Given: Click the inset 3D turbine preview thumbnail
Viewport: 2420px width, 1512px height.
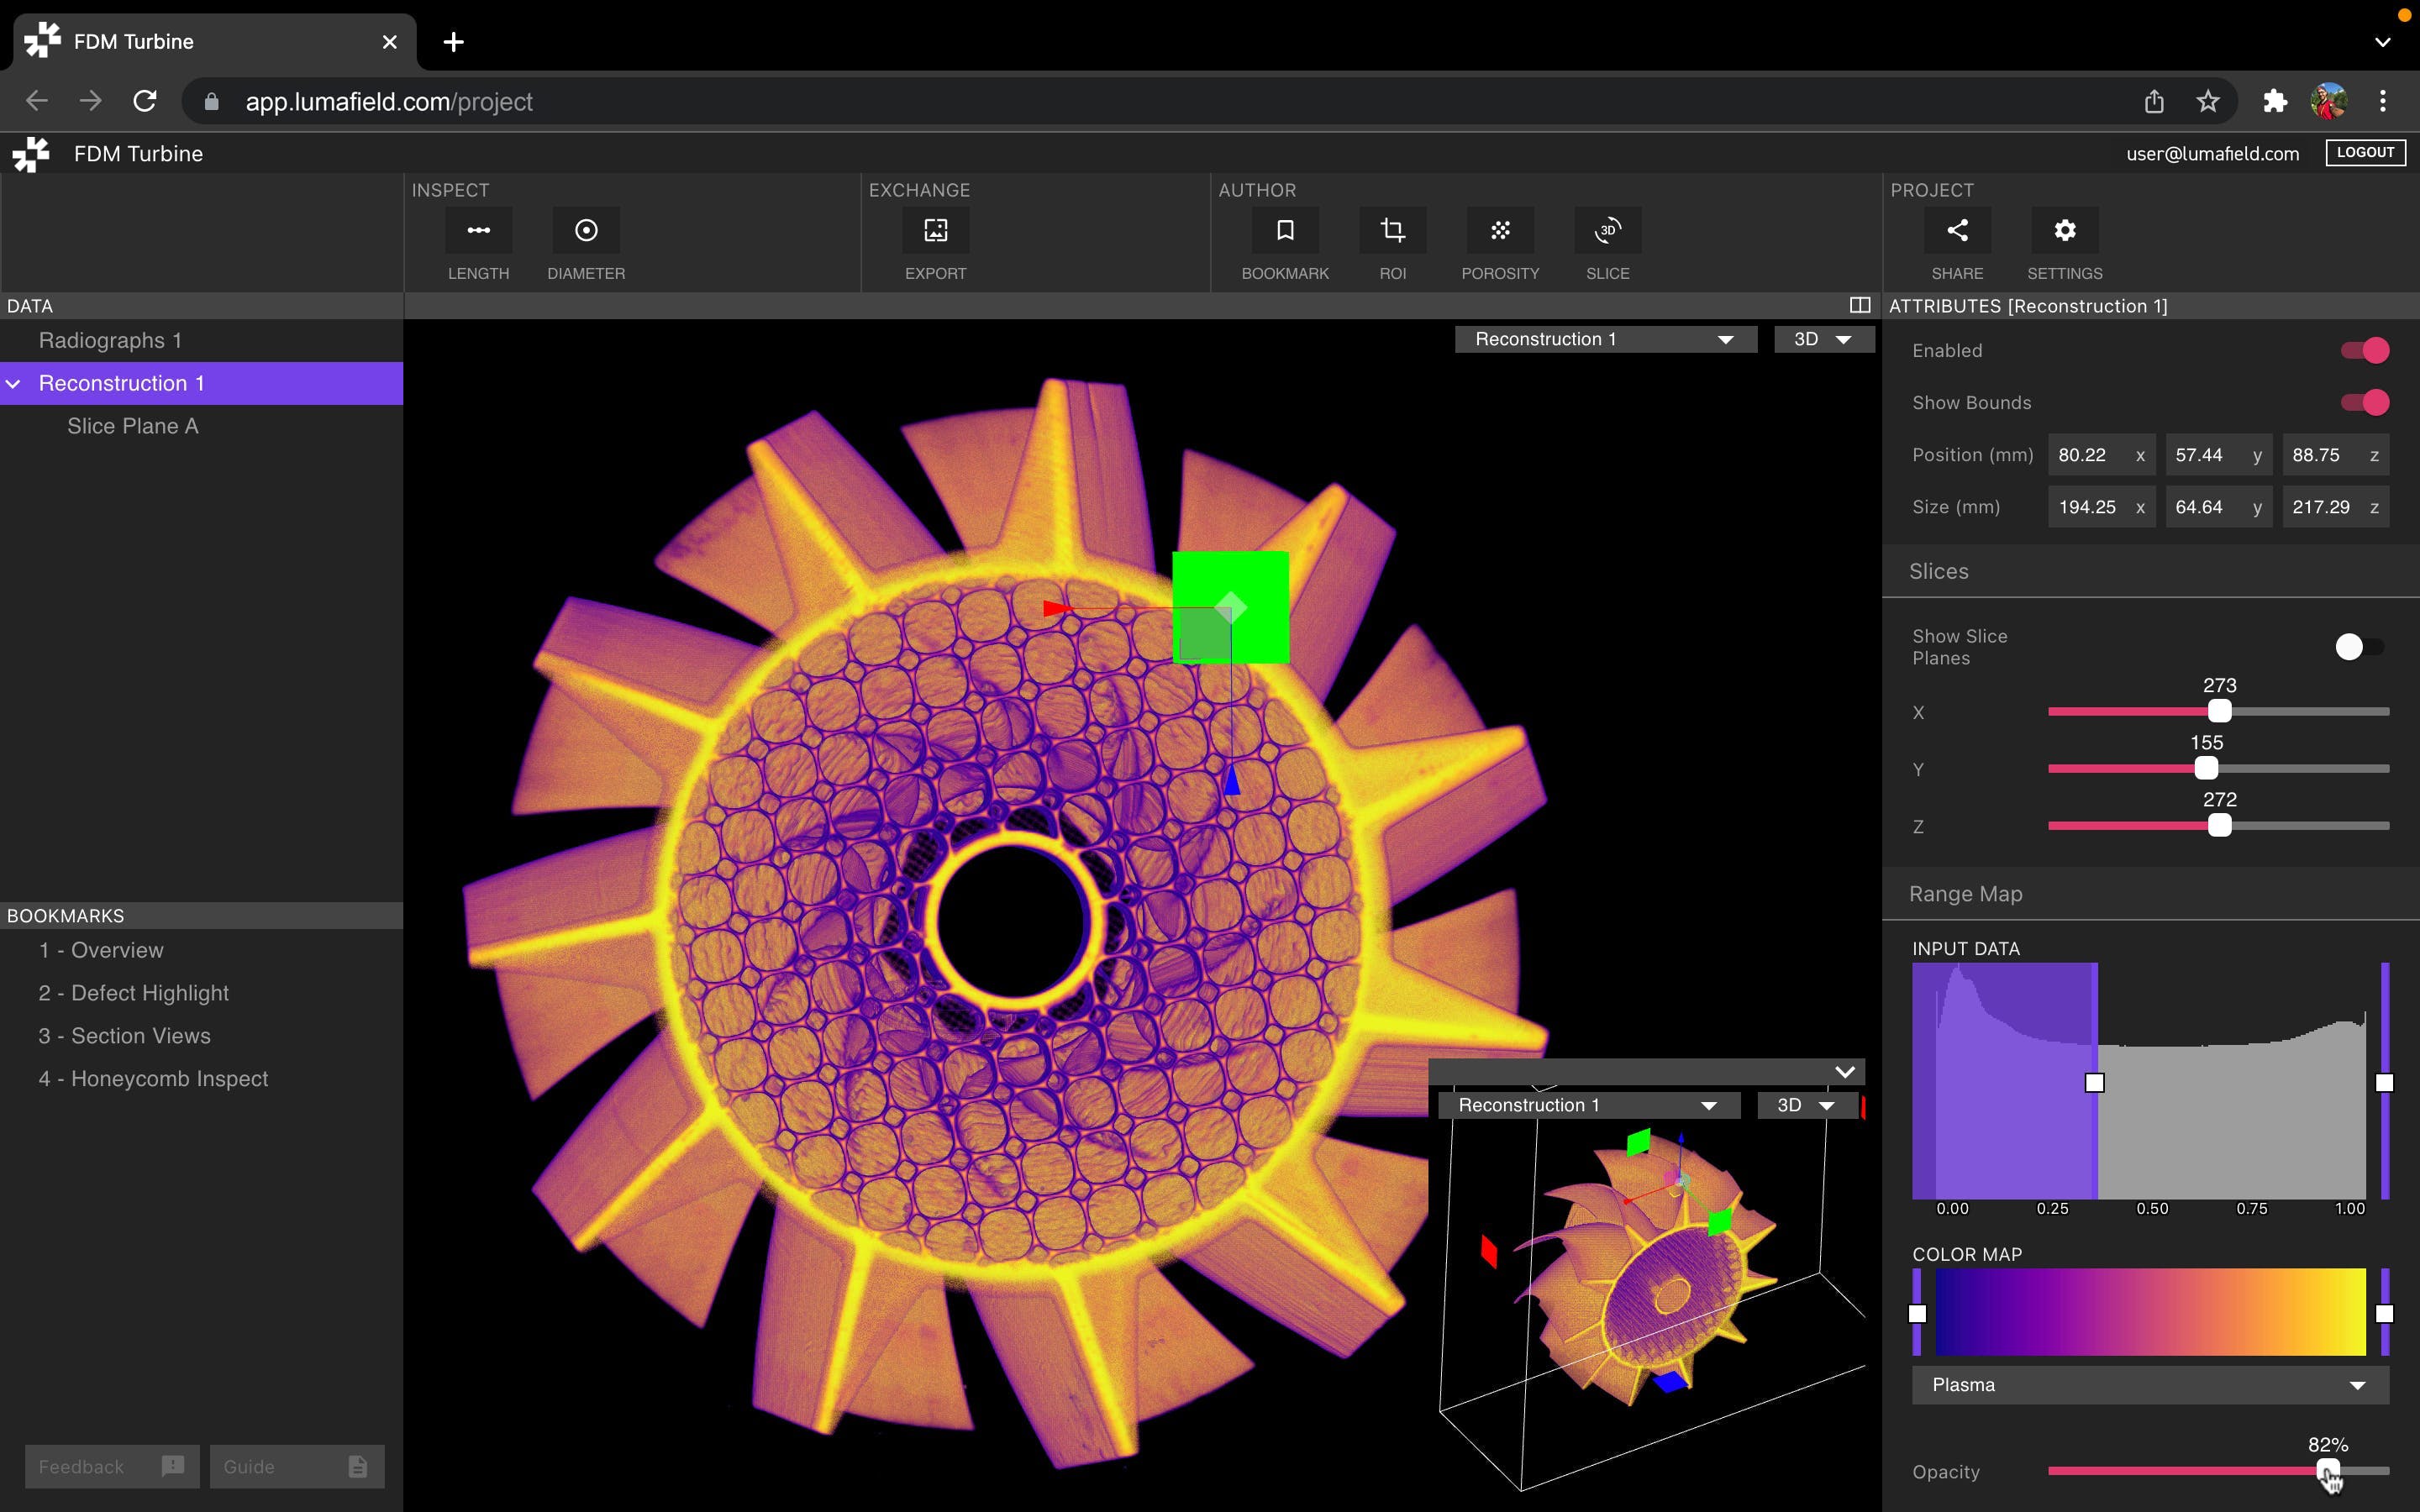Looking at the screenshot, I should 1647,1290.
